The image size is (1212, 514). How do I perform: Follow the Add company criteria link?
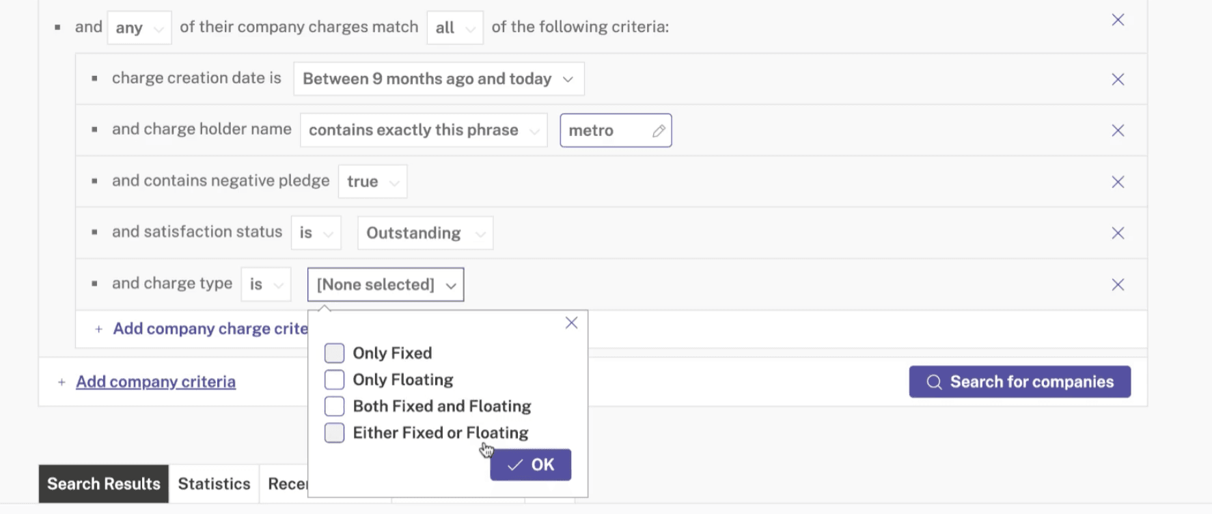pyautogui.click(x=156, y=382)
